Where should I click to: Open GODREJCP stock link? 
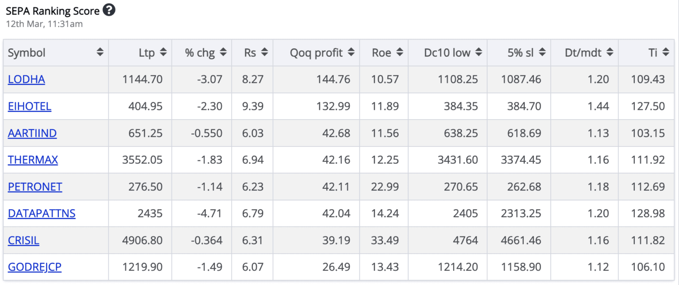click(34, 267)
